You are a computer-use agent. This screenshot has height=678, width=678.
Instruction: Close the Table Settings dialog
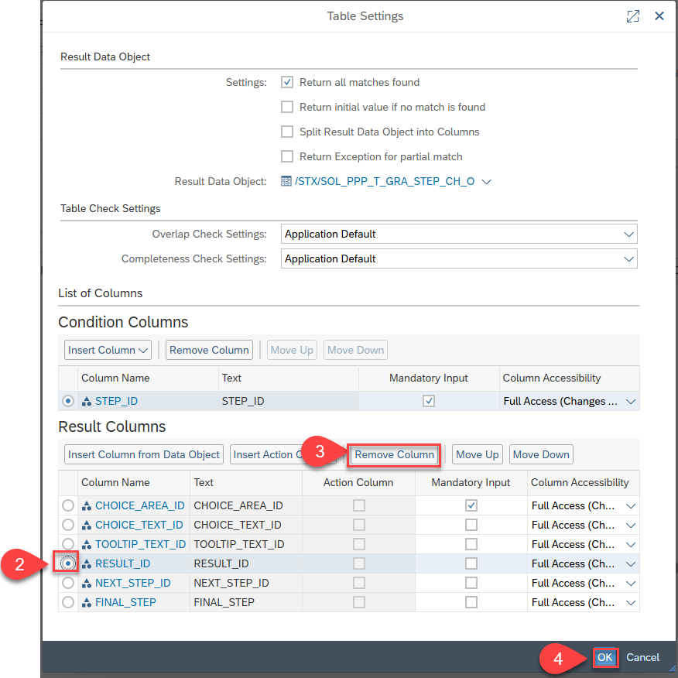tap(659, 16)
